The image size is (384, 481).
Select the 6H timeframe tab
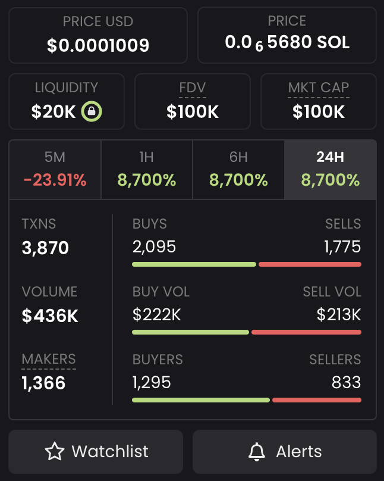[238, 170]
